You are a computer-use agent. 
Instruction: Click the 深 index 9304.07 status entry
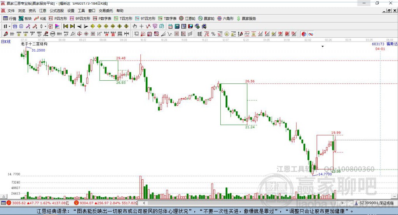click(105, 203)
